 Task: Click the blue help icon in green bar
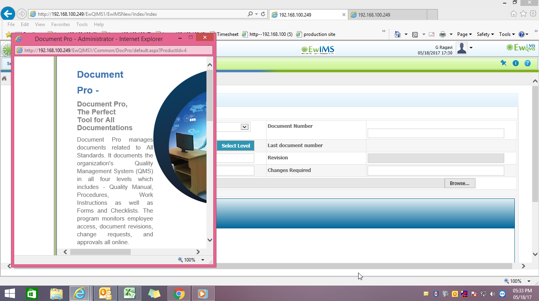coord(527,63)
